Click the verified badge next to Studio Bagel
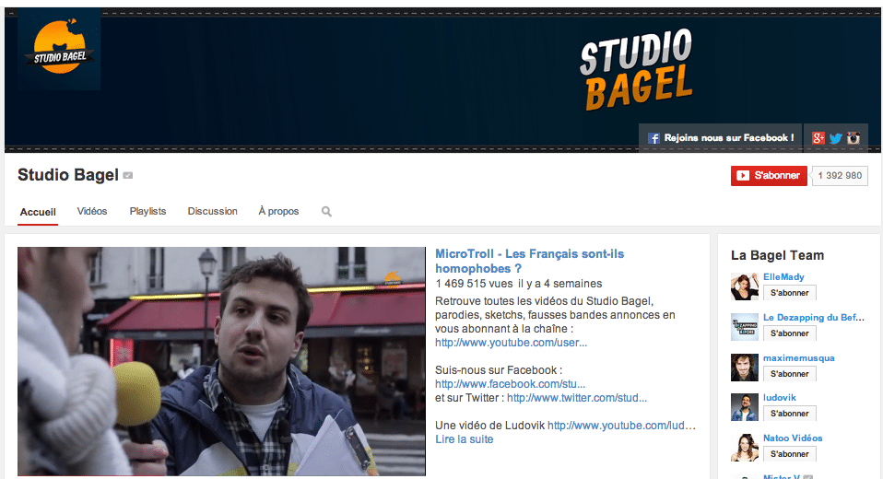Viewport: 883px width, 479px height. pos(128,176)
